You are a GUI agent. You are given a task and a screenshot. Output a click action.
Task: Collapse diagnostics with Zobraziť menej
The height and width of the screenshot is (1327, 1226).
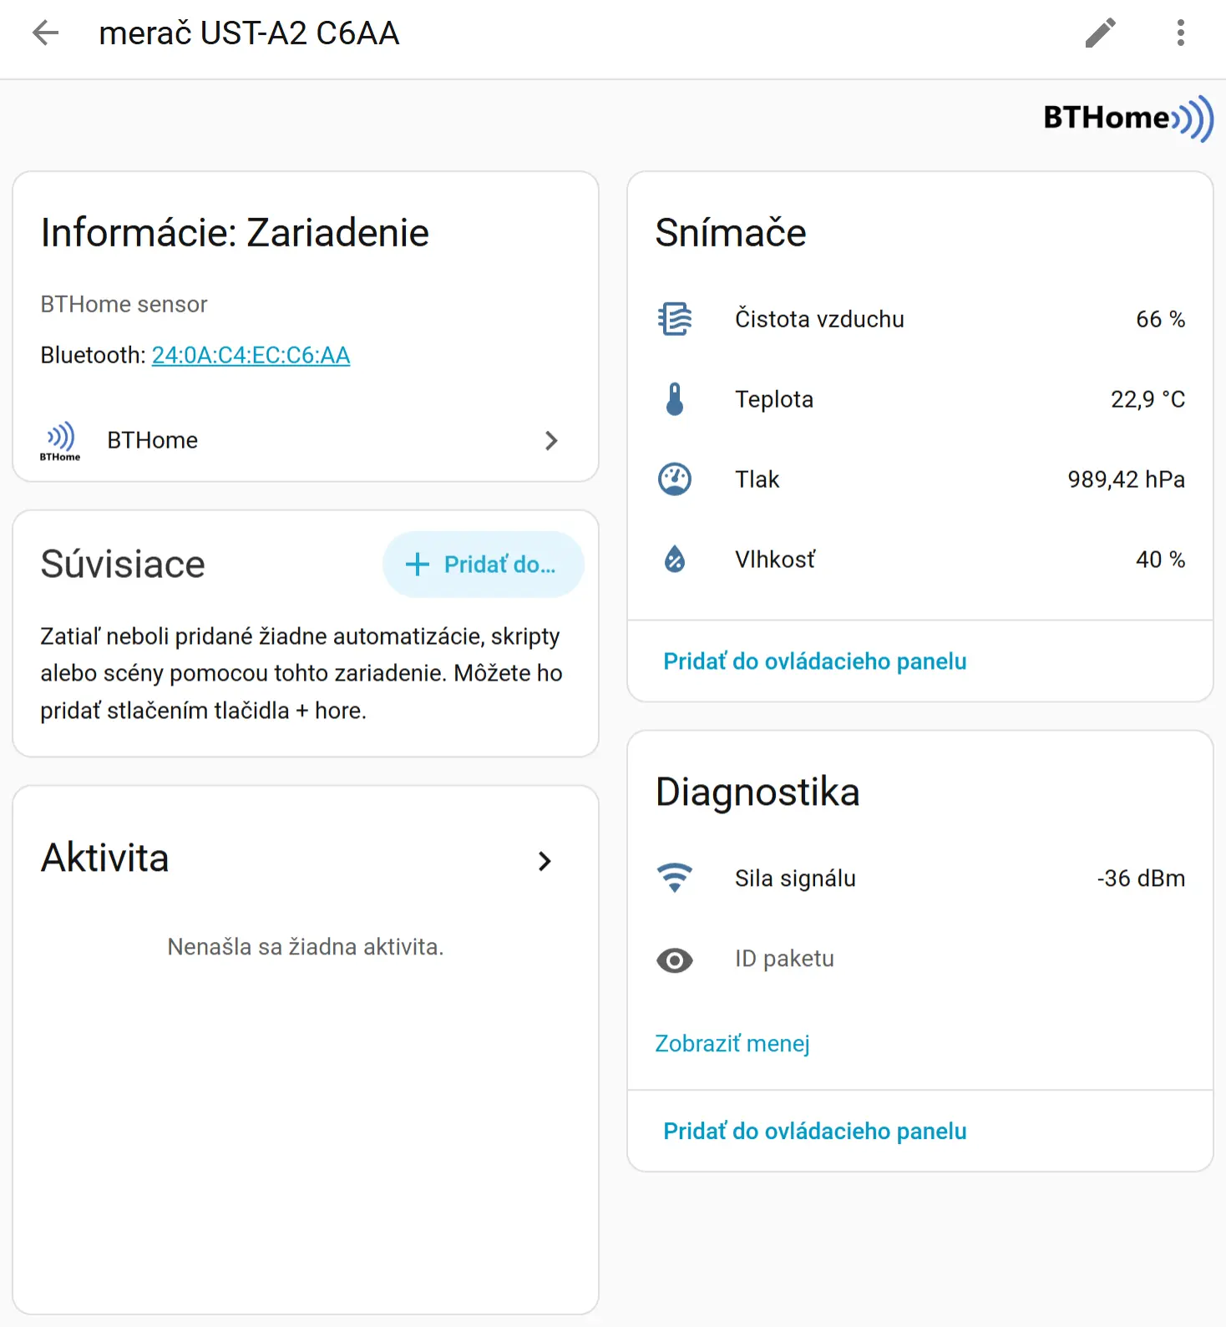point(732,1044)
